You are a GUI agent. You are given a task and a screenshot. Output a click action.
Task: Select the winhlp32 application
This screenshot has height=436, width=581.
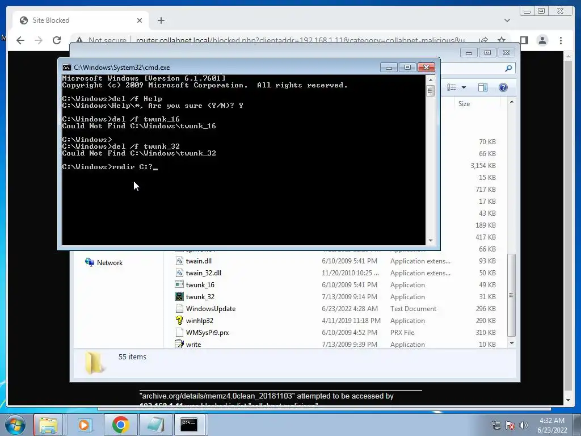199,320
